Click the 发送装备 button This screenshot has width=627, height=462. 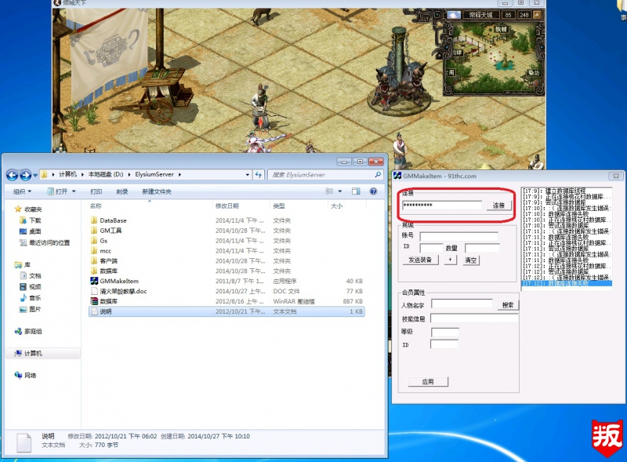pyautogui.click(x=420, y=260)
